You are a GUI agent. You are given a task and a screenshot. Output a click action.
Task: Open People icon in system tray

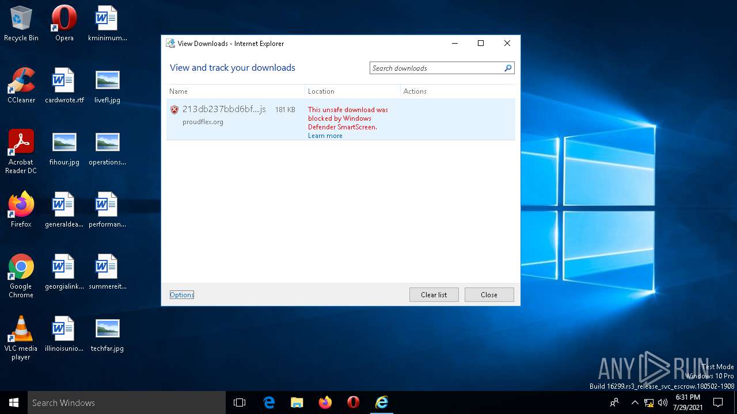(x=614, y=402)
